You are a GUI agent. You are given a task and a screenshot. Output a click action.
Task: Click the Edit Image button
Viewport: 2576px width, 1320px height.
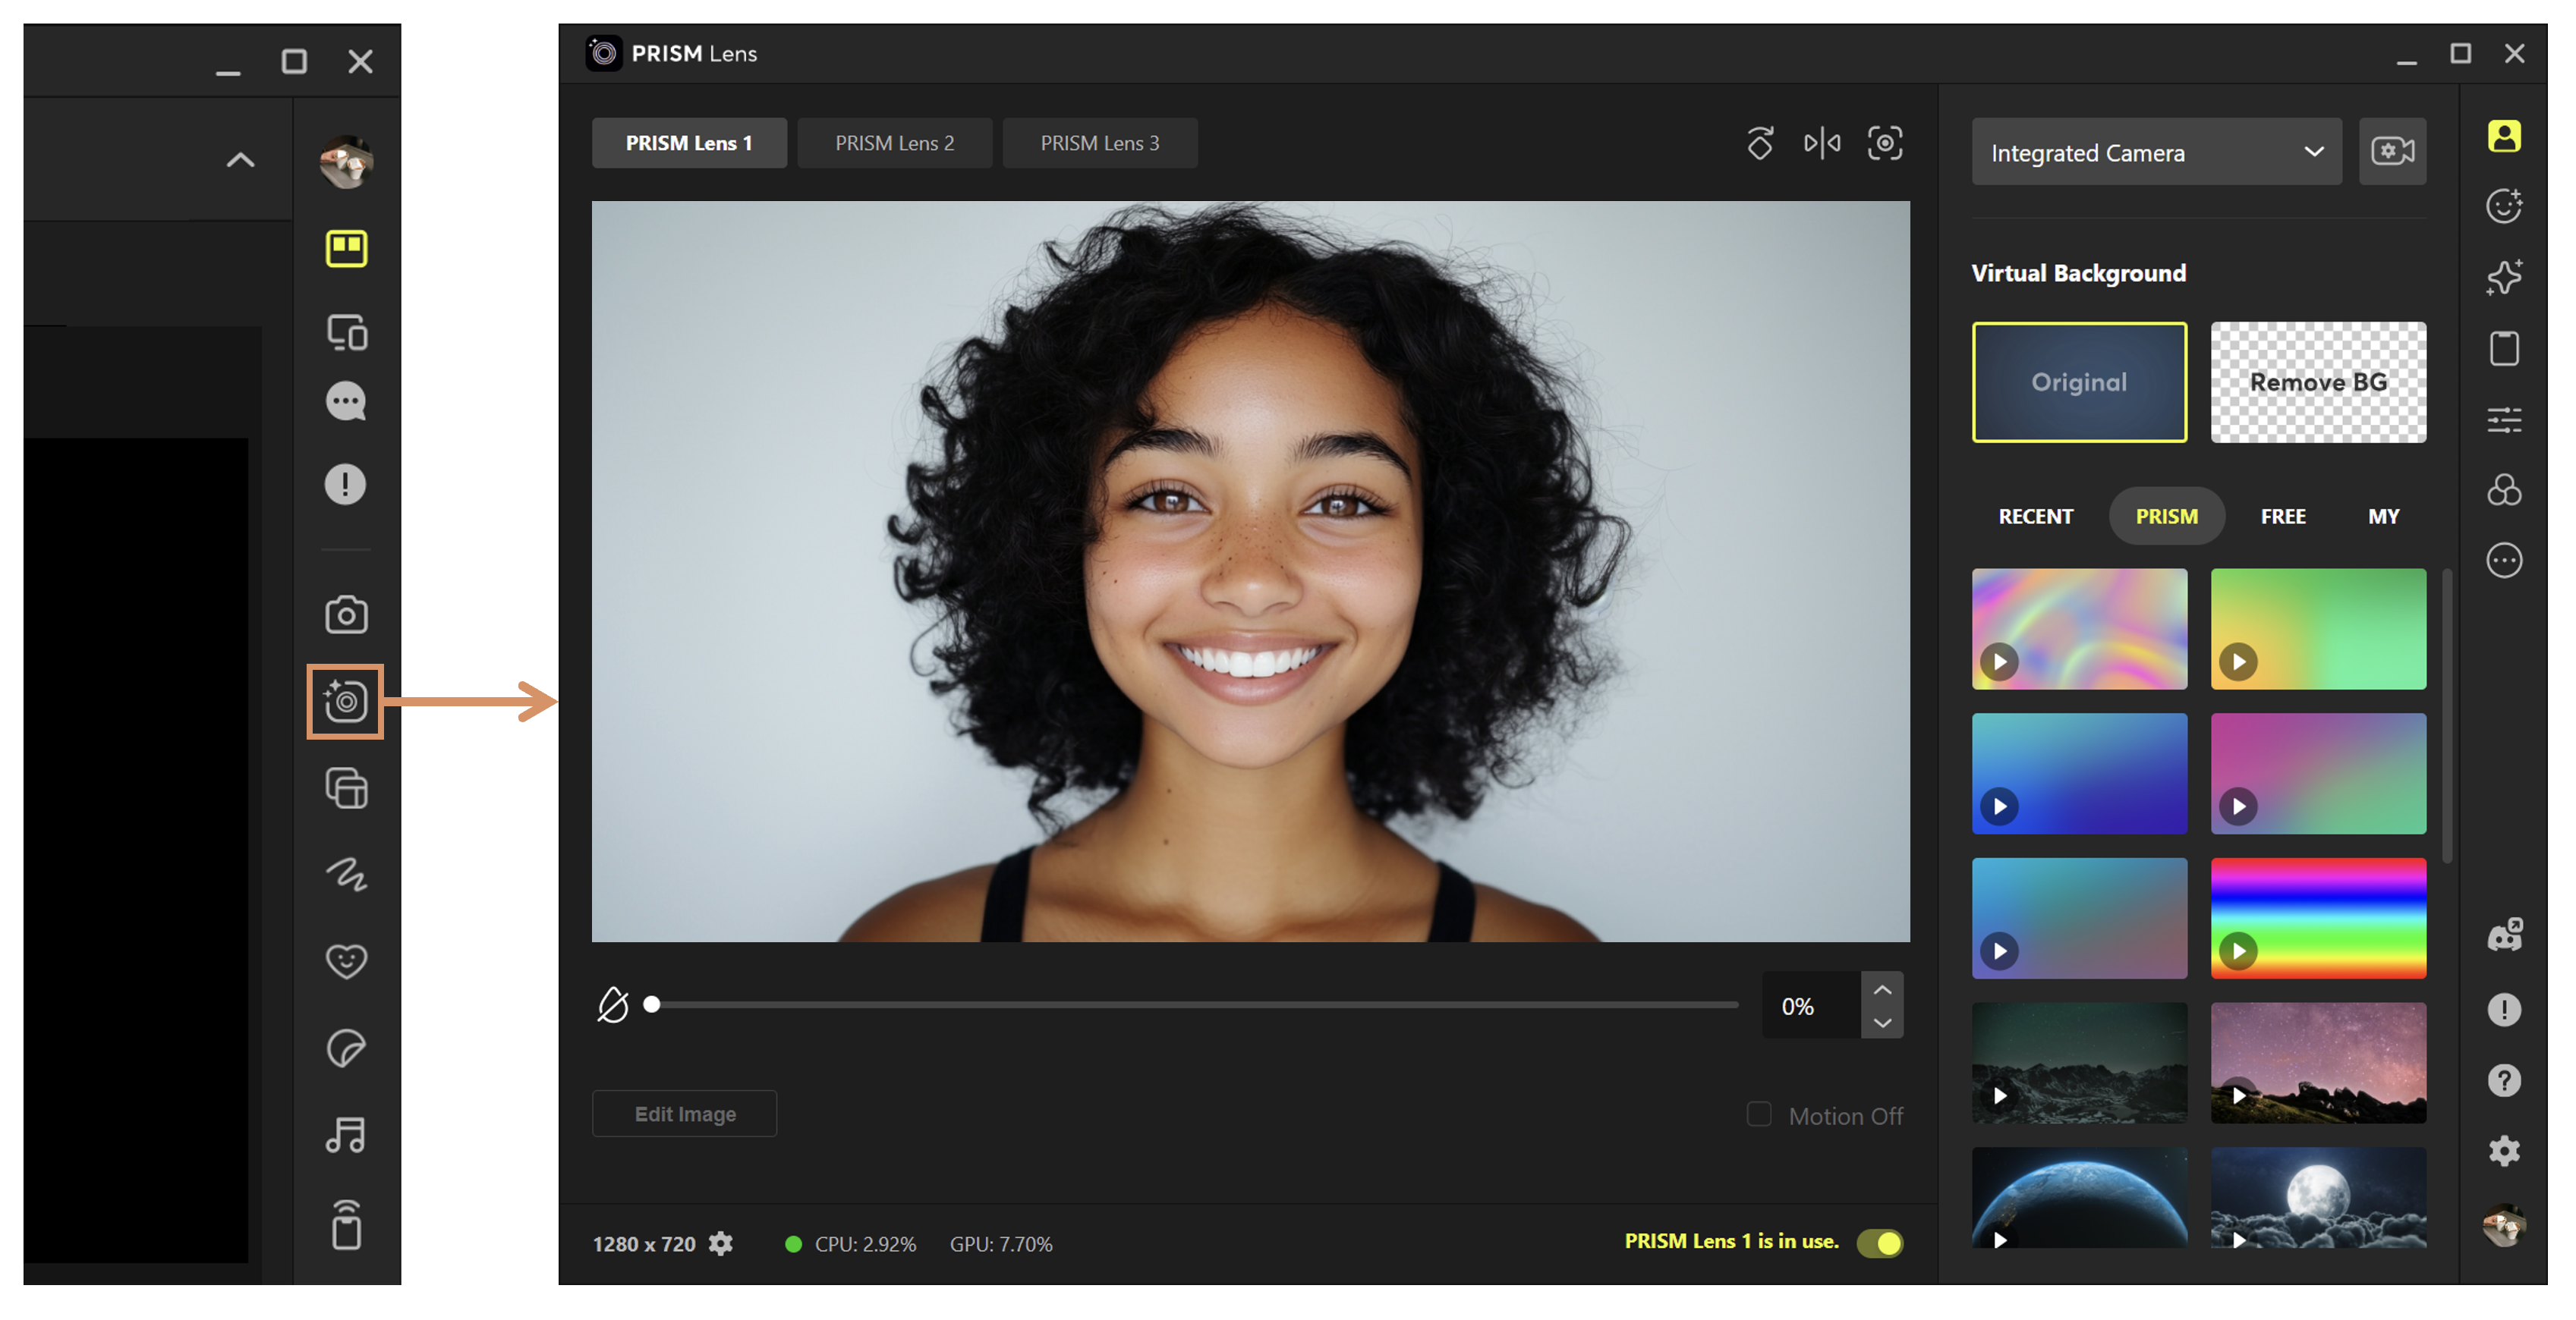point(685,1113)
